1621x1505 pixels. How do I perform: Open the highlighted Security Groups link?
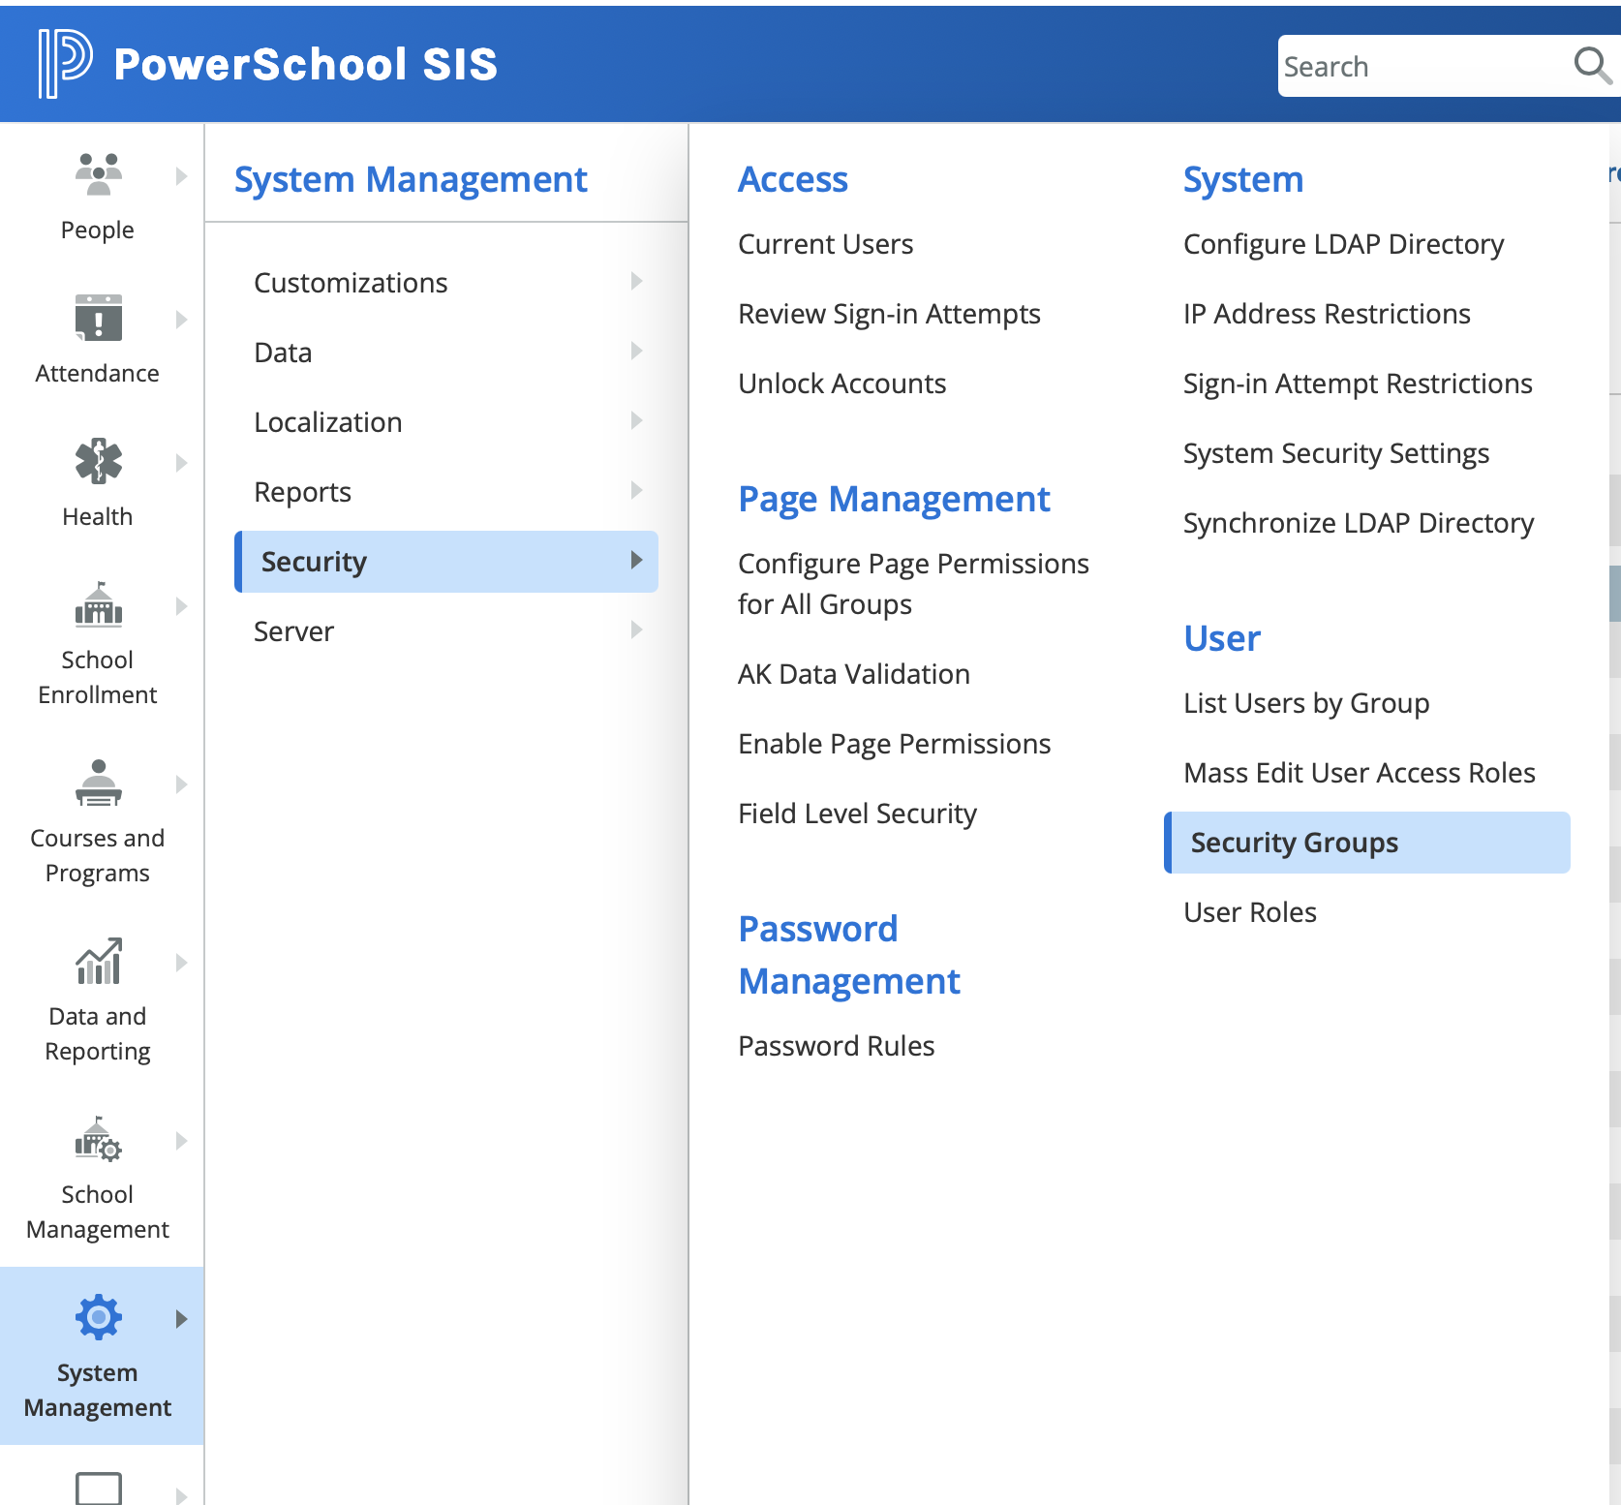(1367, 843)
